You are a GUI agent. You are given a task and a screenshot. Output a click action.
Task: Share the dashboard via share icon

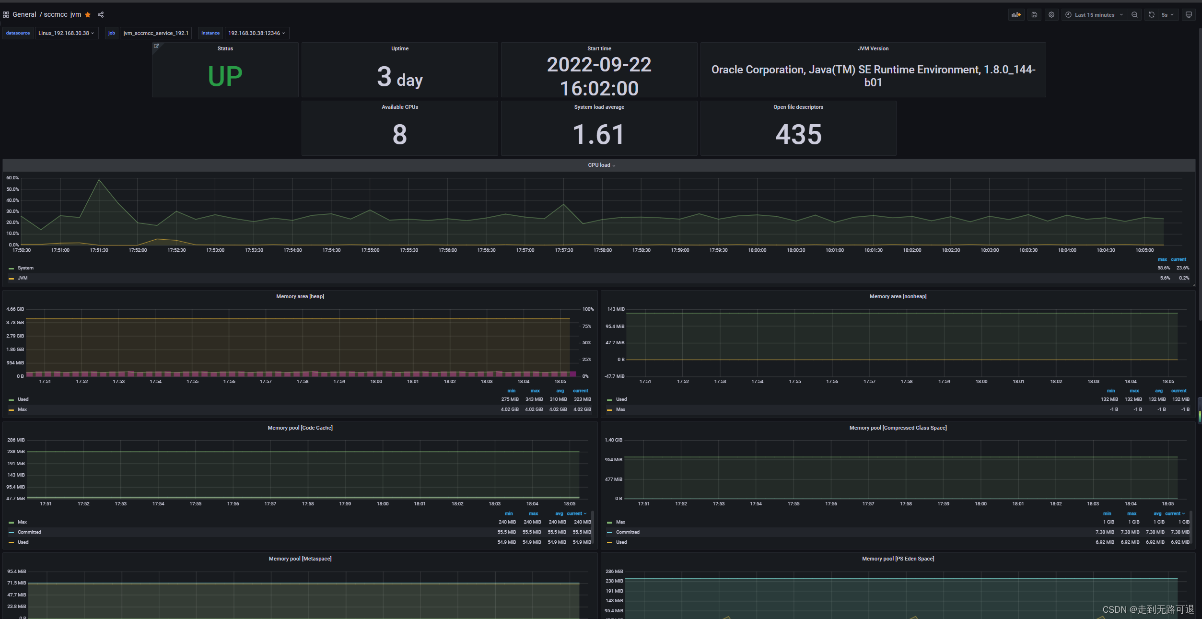(101, 15)
